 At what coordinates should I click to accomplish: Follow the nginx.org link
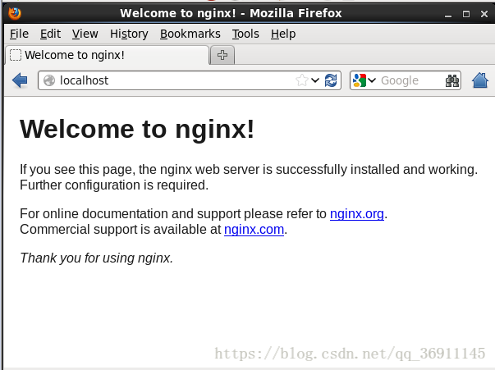point(357,214)
